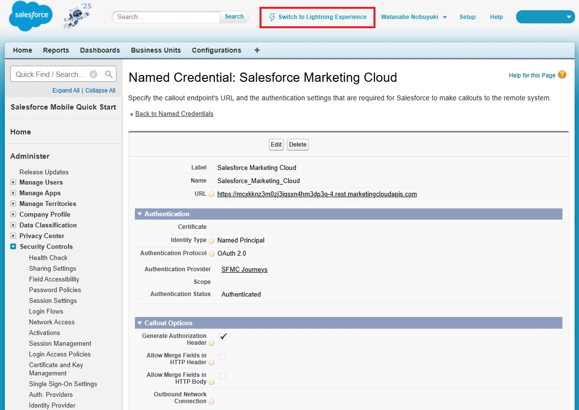Click Setup in the header
Image resolution: width=579 pixels, height=410 pixels.
coord(467,17)
